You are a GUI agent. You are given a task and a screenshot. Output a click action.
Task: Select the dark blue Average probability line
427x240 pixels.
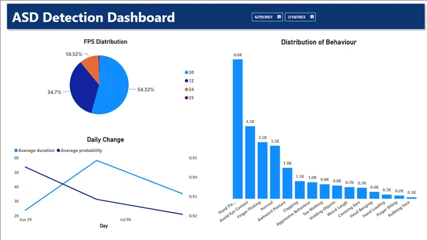tap(97, 199)
